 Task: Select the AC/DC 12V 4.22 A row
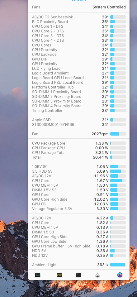pos(79,218)
